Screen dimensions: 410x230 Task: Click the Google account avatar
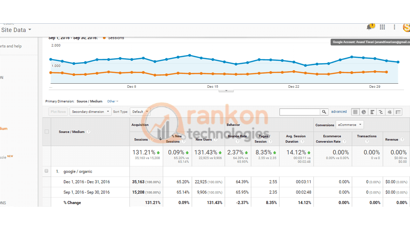(406, 27)
